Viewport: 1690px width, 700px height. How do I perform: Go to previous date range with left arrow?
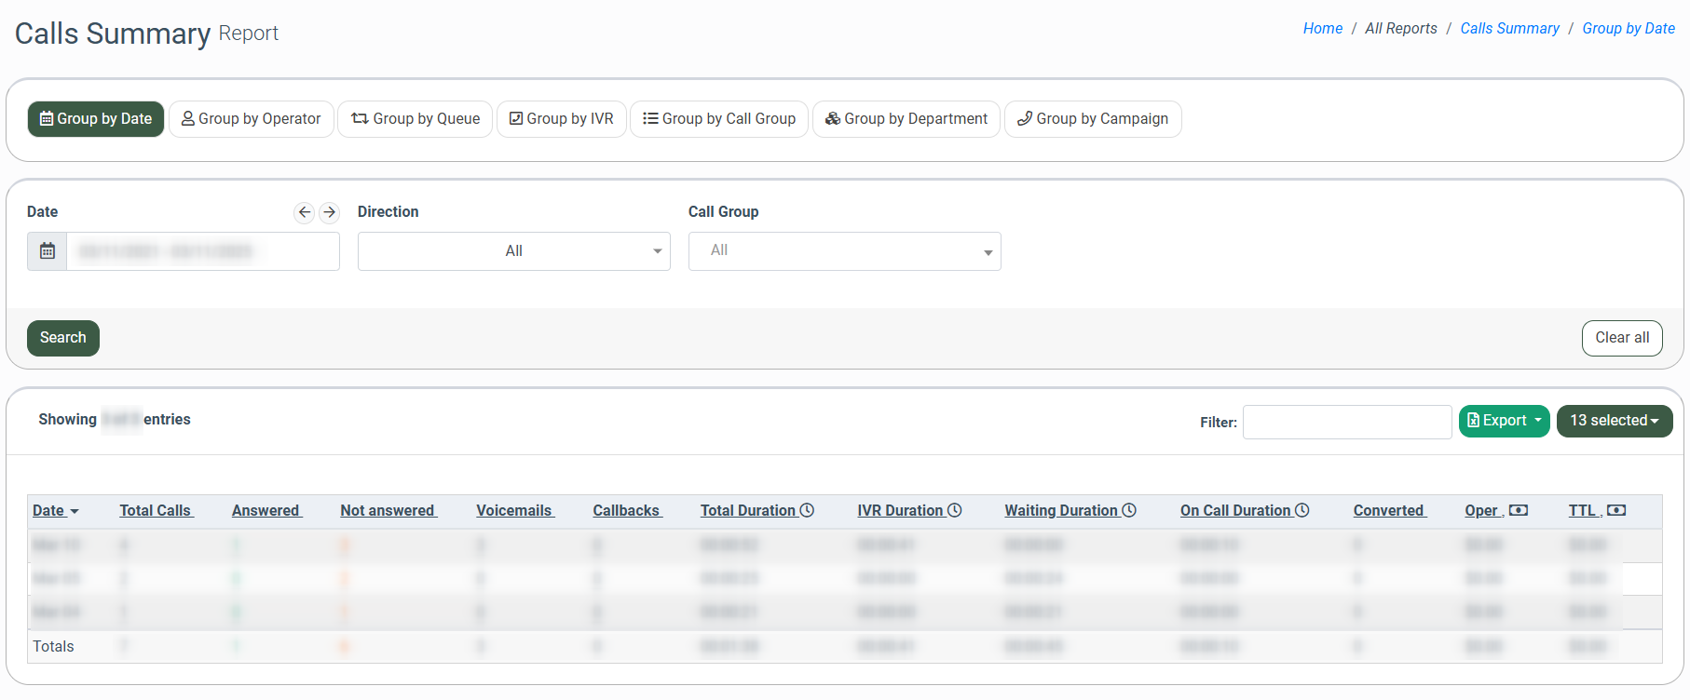click(304, 212)
